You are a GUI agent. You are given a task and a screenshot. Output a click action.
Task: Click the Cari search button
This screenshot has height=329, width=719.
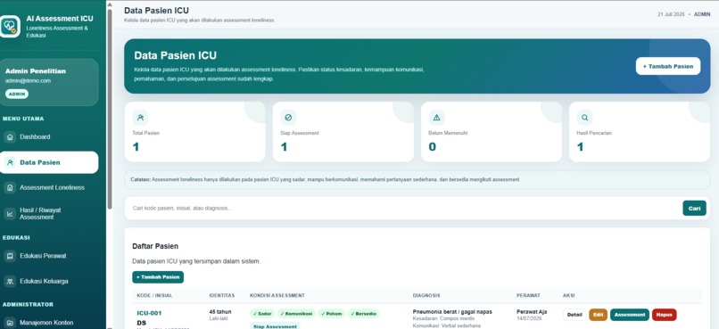click(694, 208)
